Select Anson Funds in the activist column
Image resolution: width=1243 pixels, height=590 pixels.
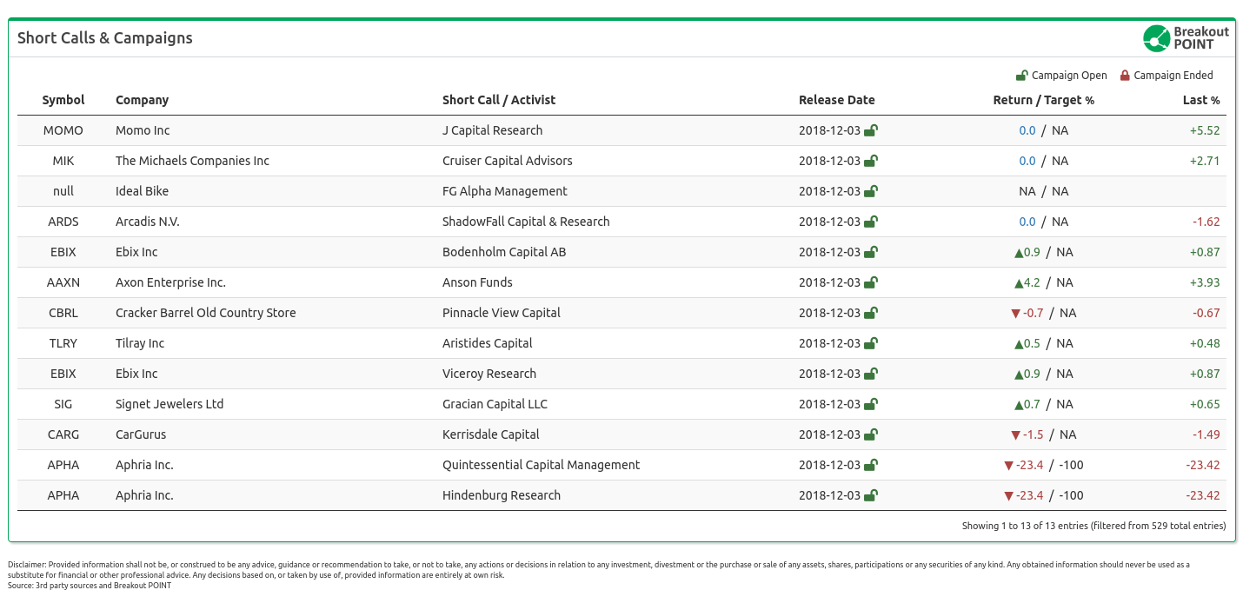point(477,282)
